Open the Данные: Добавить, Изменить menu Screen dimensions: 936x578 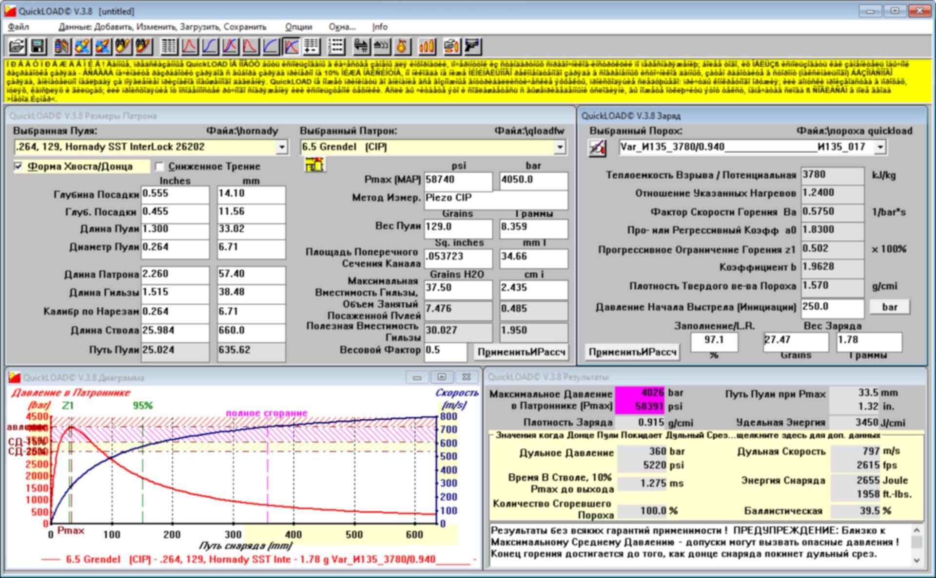pos(162,27)
